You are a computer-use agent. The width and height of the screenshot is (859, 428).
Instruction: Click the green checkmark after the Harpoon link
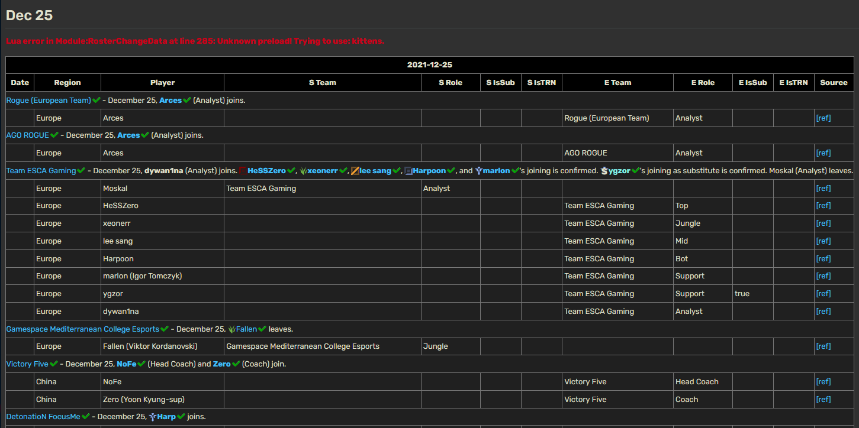(451, 171)
